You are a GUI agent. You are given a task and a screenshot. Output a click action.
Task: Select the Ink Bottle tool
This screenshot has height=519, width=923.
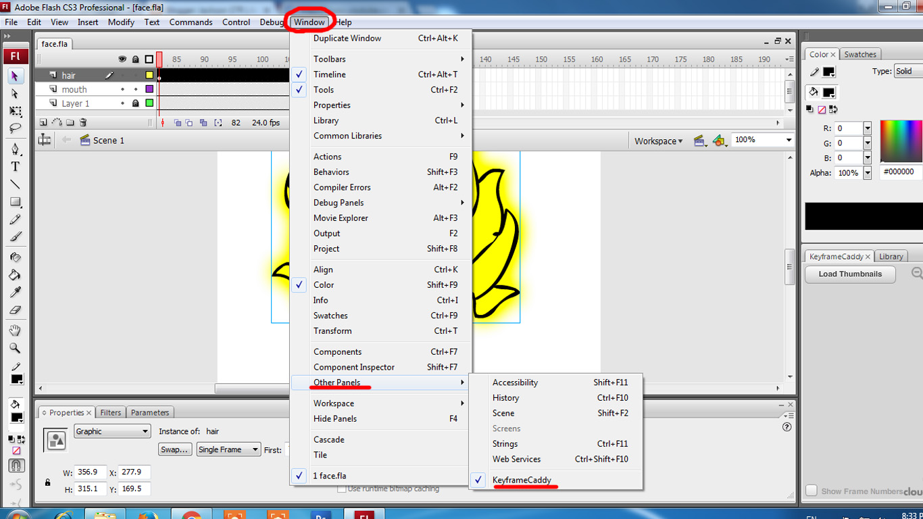click(15, 257)
